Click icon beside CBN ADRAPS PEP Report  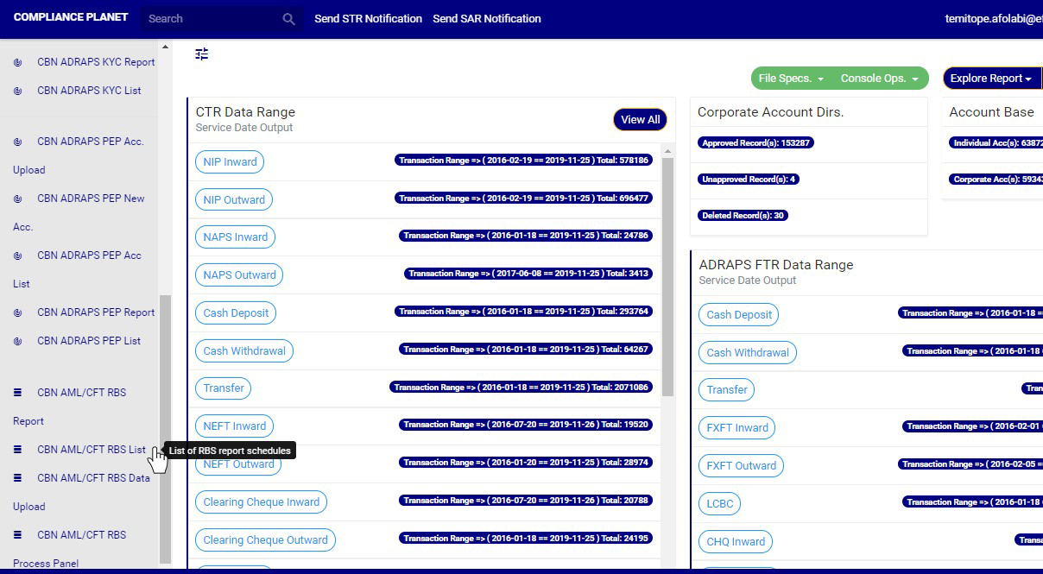coord(18,312)
